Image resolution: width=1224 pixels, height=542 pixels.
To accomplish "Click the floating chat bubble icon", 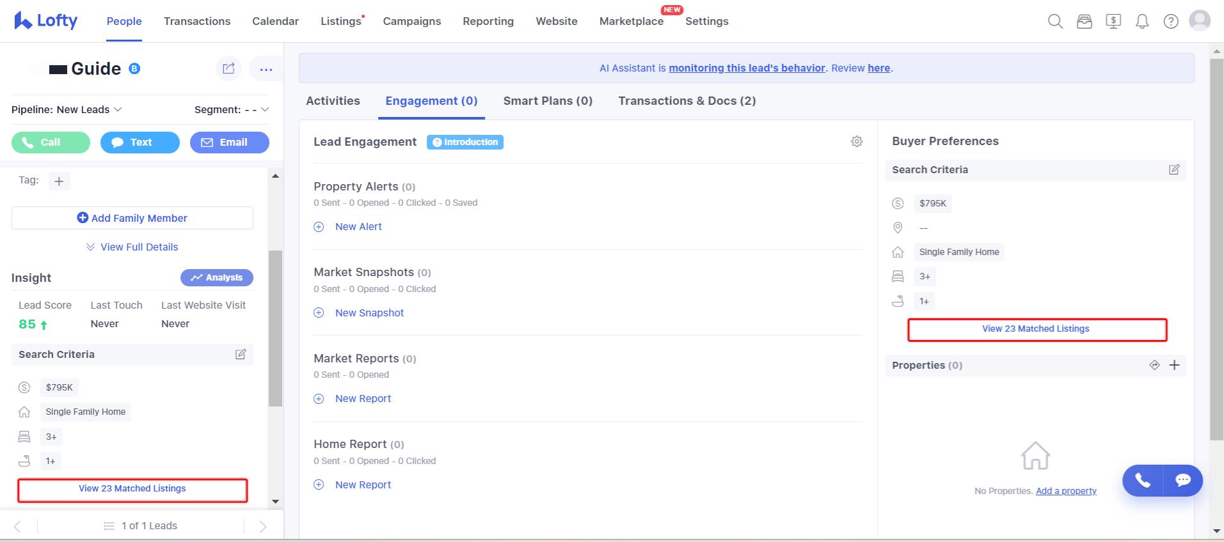I will [x=1183, y=480].
